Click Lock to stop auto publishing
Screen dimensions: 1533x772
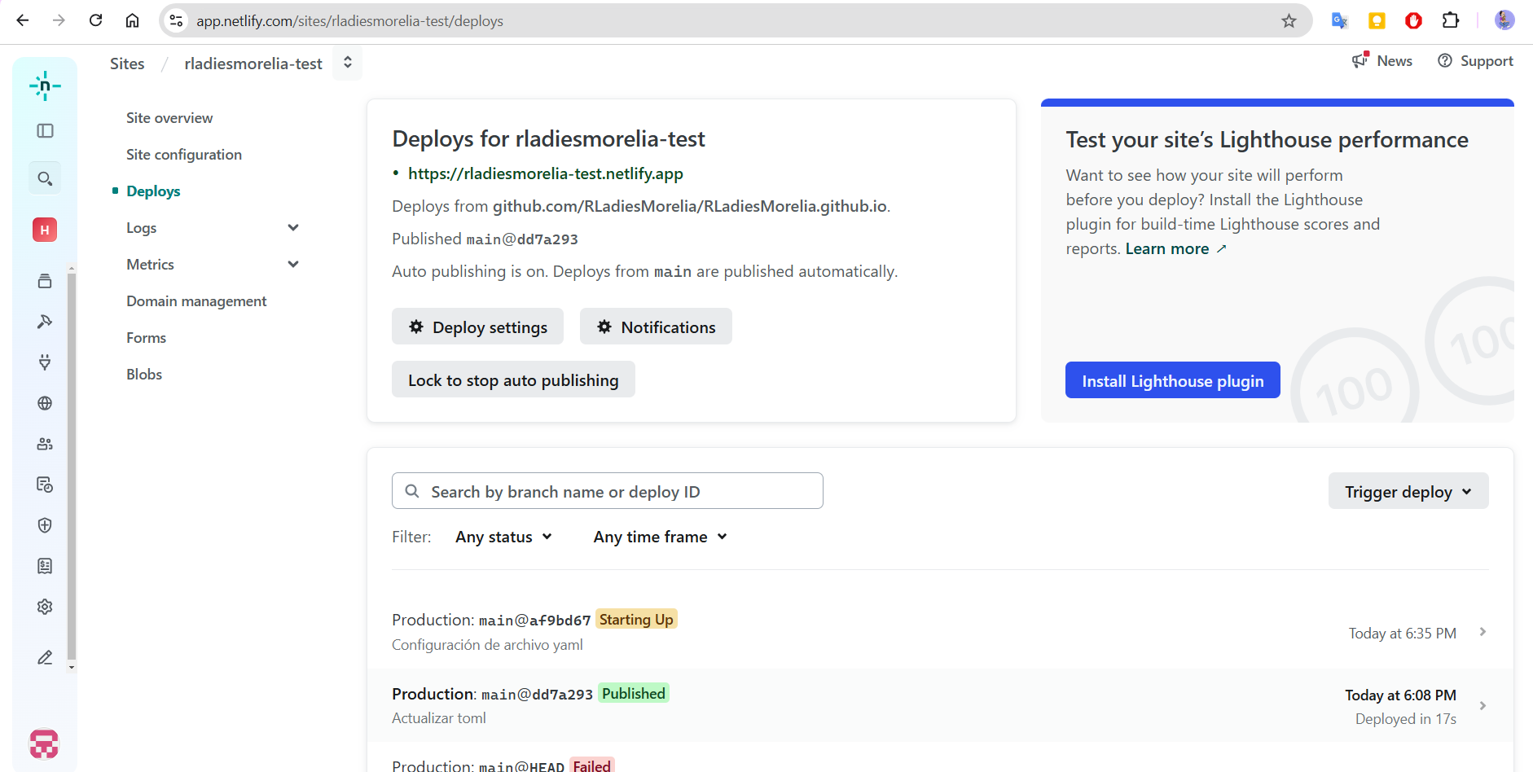click(513, 379)
